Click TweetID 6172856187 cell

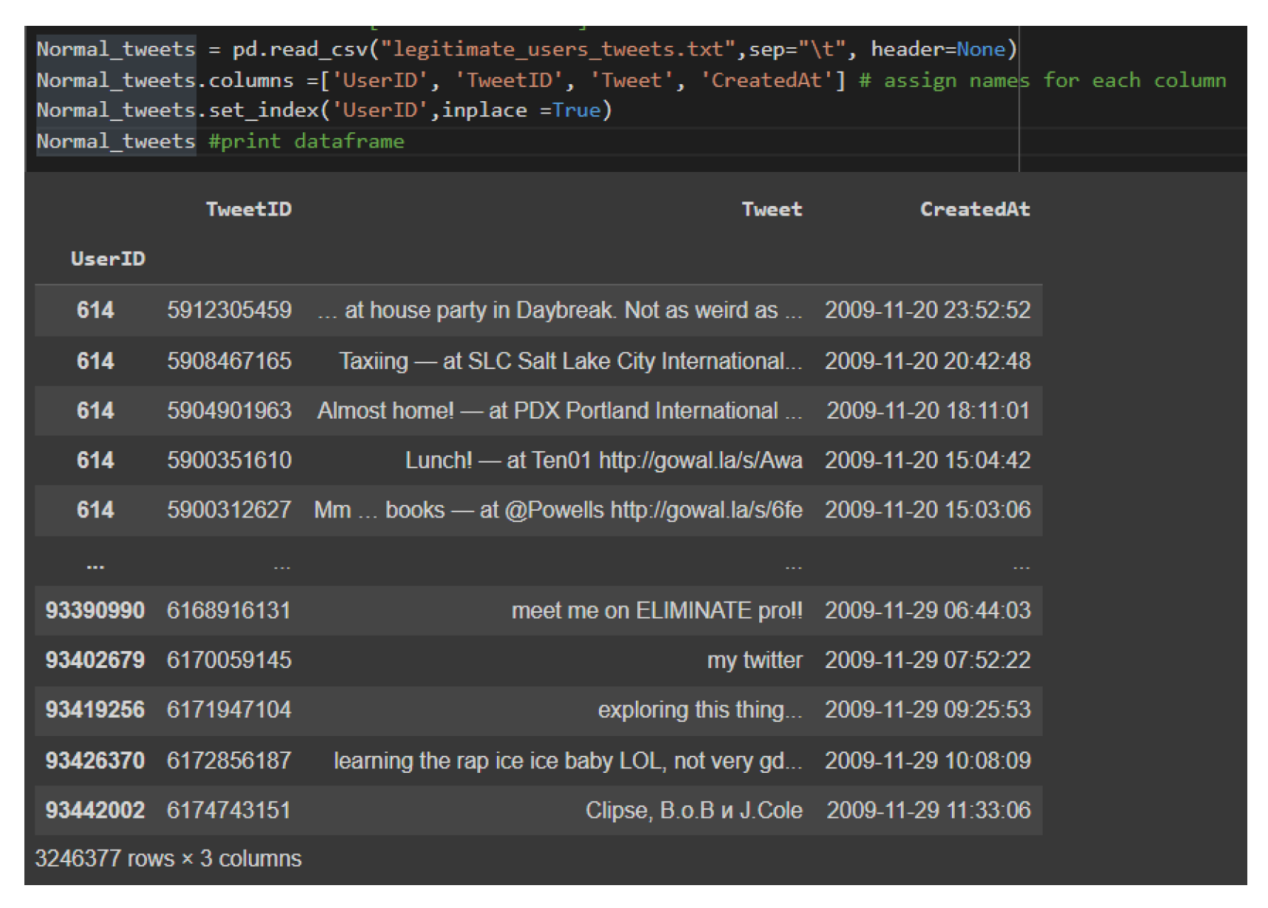click(229, 760)
